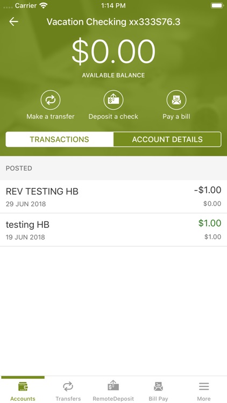Viewport: 227px width, 403px height.
Task: Open the RemoteDeposit icon in bottom bar
Action: pos(113,386)
